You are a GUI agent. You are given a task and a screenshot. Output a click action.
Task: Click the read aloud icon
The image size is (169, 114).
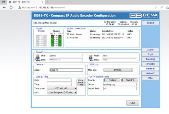click(x=162, y=7)
